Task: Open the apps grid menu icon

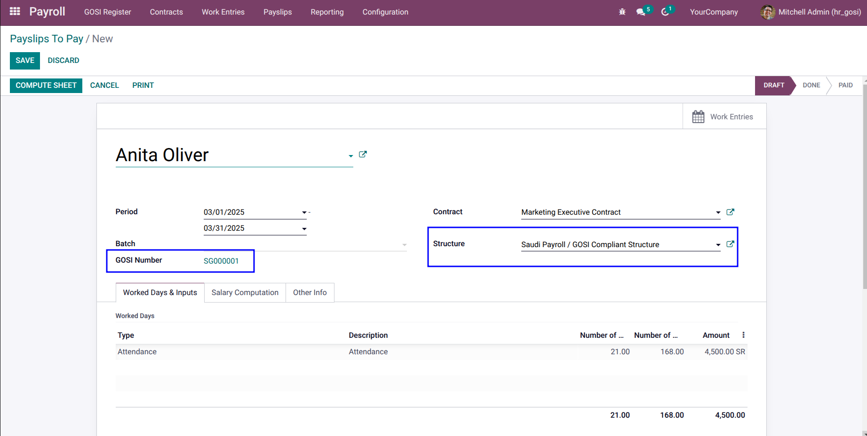Action: click(15, 11)
